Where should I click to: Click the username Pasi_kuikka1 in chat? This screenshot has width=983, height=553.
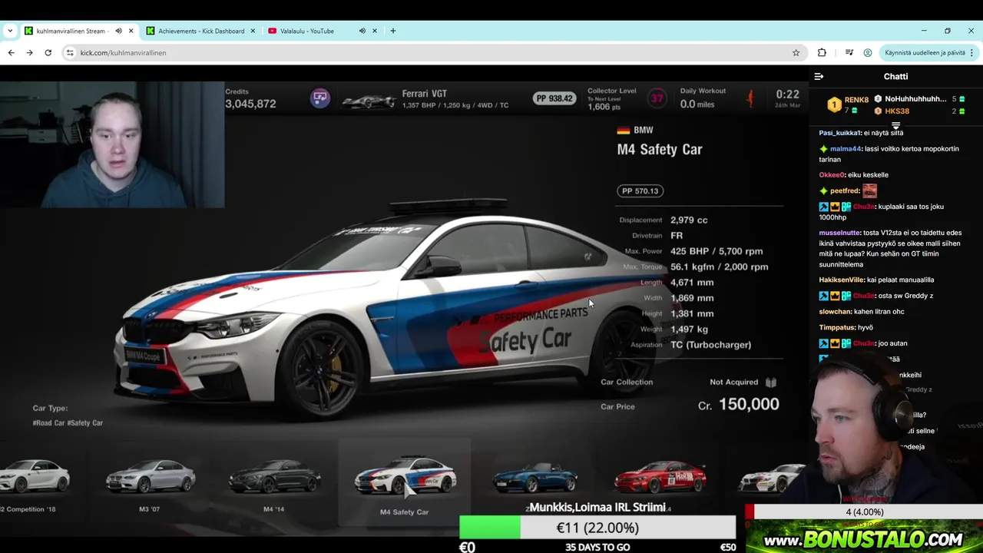pyautogui.click(x=839, y=133)
